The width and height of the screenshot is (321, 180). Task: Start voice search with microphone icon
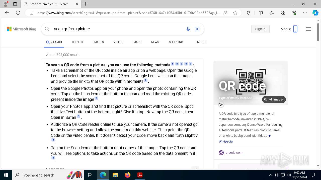[x=188, y=29]
